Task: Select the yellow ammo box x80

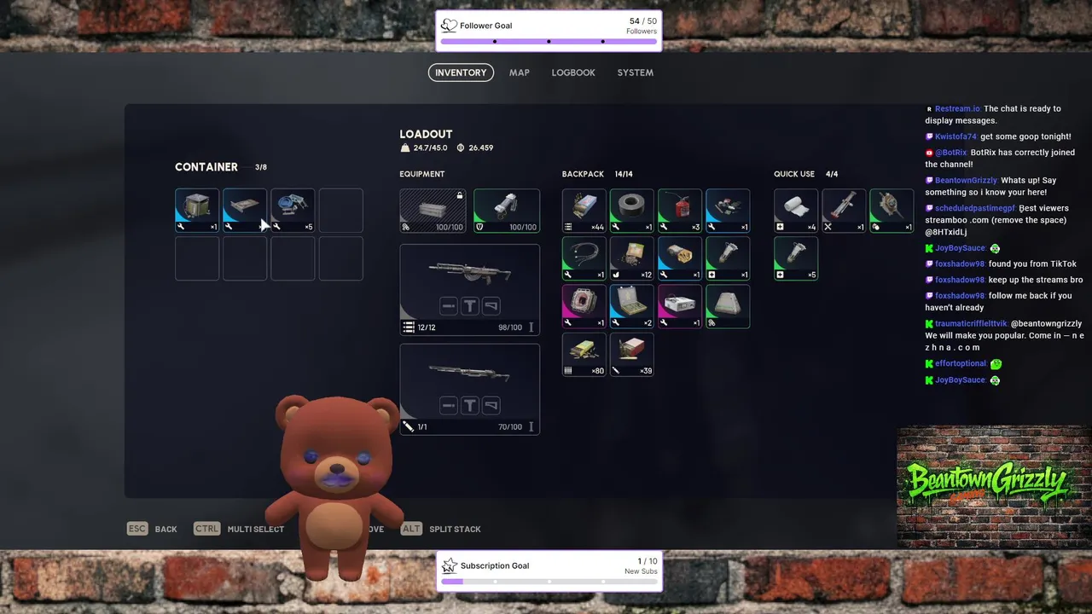Action: [x=584, y=354]
